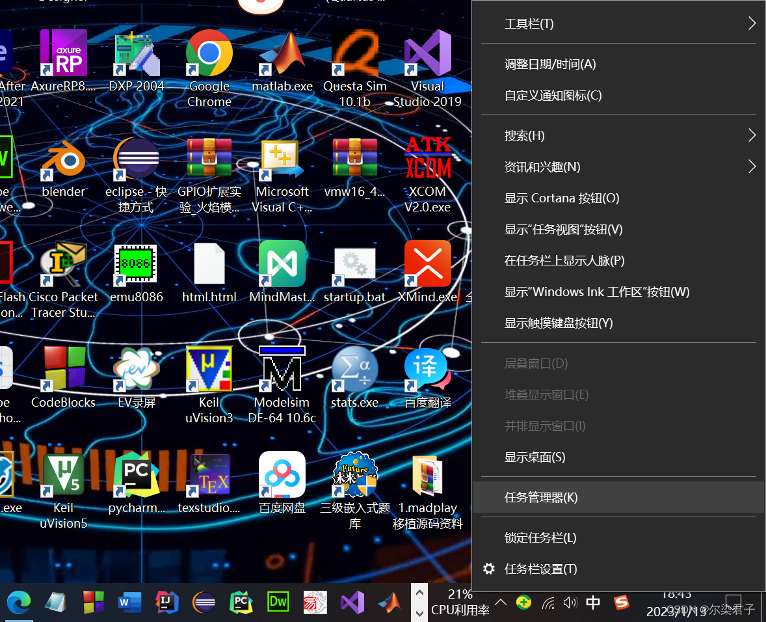Toggle 显示触摸键盘按钮(Y) option
Viewport: 766px width, 622px height.
(618, 323)
